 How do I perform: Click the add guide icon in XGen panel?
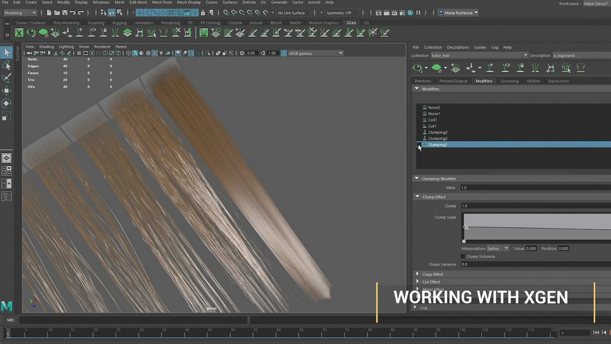click(x=490, y=68)
